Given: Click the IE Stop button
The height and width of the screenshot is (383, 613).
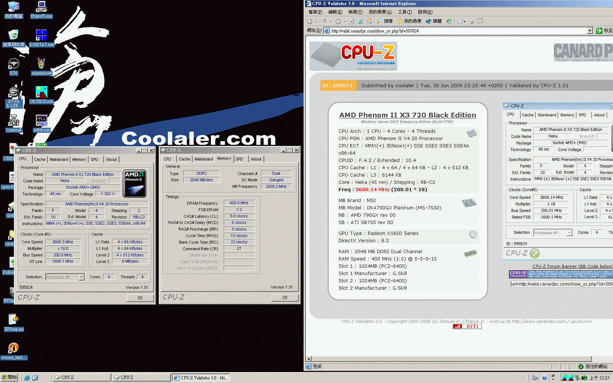Looking at the screenshot, I should pyautogui.click(x=351, y=21).
